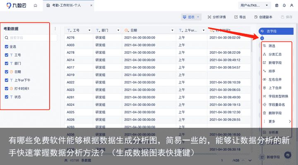Image resolution: width=298 pixels, height=165 pixels.
Task: Choose 上下合并 from the step menu
Action: coord(277,88)
